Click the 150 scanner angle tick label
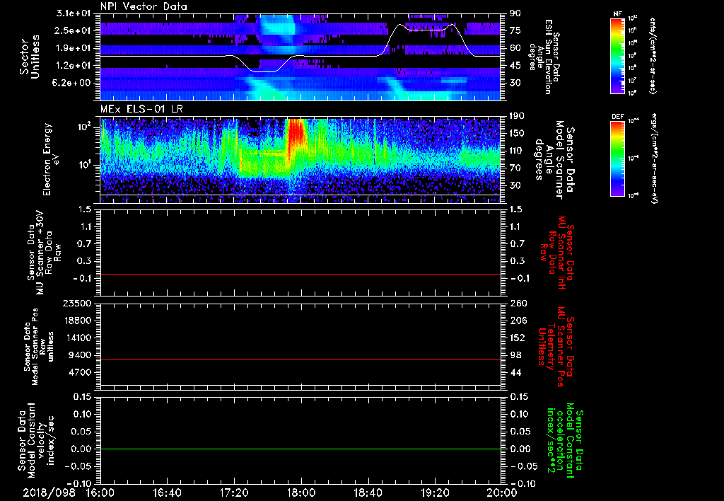 [517, 134]
